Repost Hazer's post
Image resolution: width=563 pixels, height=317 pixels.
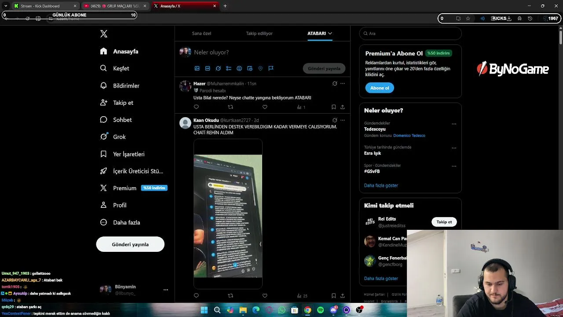pyautogui.click(x=230, y=107)
